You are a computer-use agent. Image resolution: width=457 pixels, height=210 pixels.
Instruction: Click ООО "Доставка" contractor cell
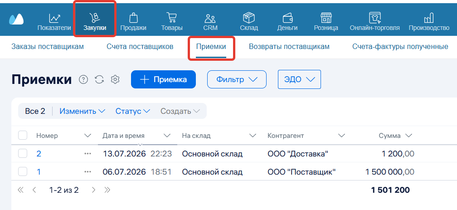tap(298, 154)
